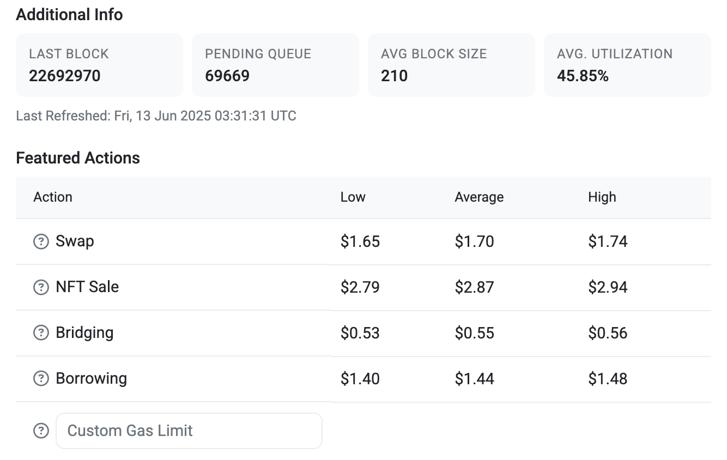727x460 pixels.
Task: Click the help icon beside Swap
Action: (x=41, y=241)
